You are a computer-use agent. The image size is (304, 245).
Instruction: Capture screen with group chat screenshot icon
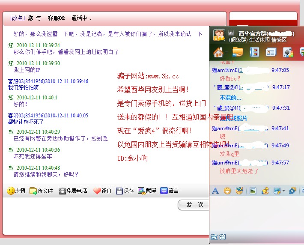(277, 191)
